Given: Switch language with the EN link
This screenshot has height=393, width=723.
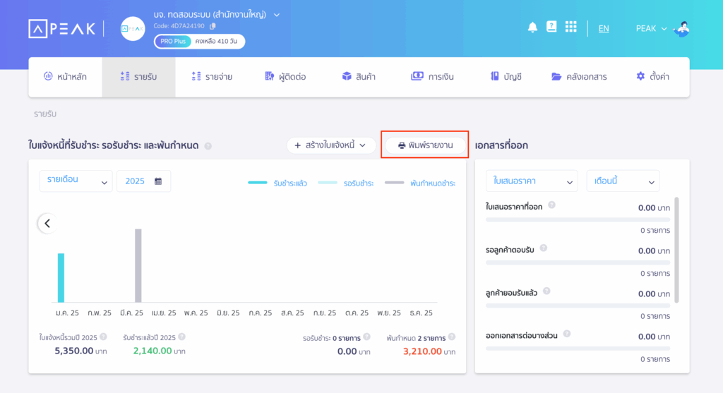Looking at the screenshot, I should [604, 29].
